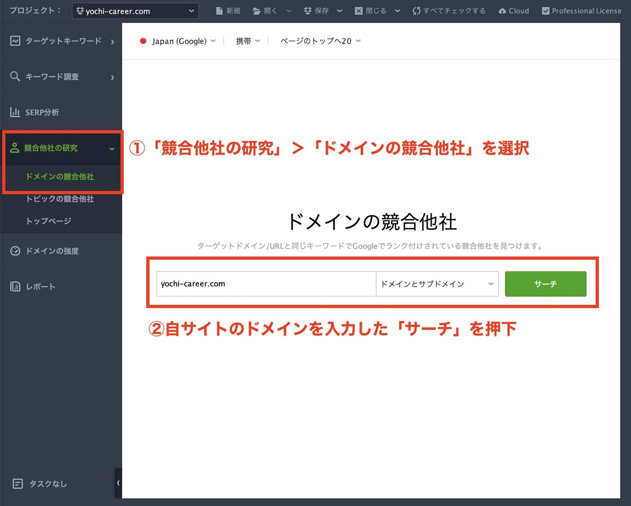This screenshot has height=506, width=631.
Task: Open the Japan (Google) search engine dropdown
Action: point(177,41)
